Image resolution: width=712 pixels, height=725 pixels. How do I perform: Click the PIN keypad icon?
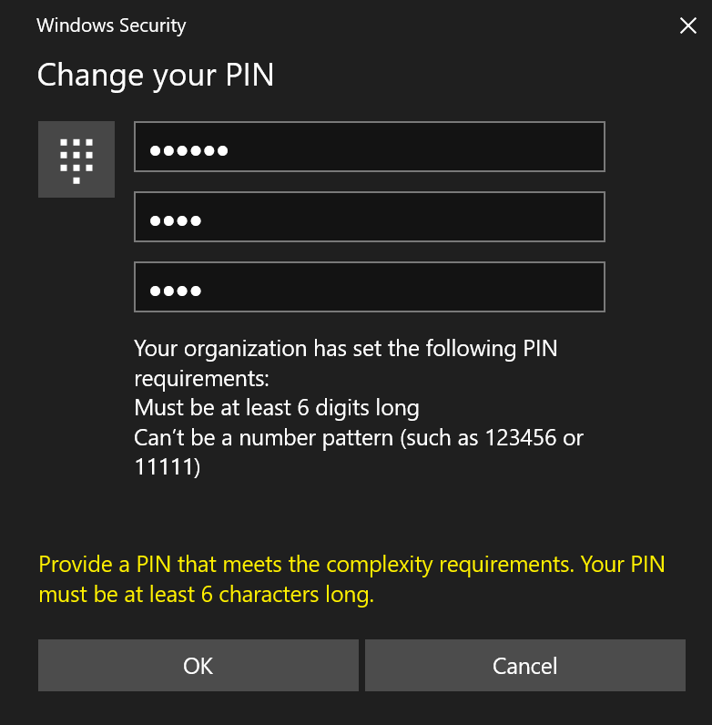click(76, 159)
